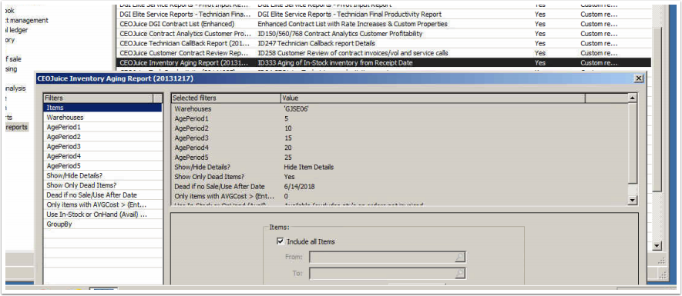This screenshot has width=682, height=296.
Task: Select Dead if no Sale/Use After Date filter
Action: point(102,195)
